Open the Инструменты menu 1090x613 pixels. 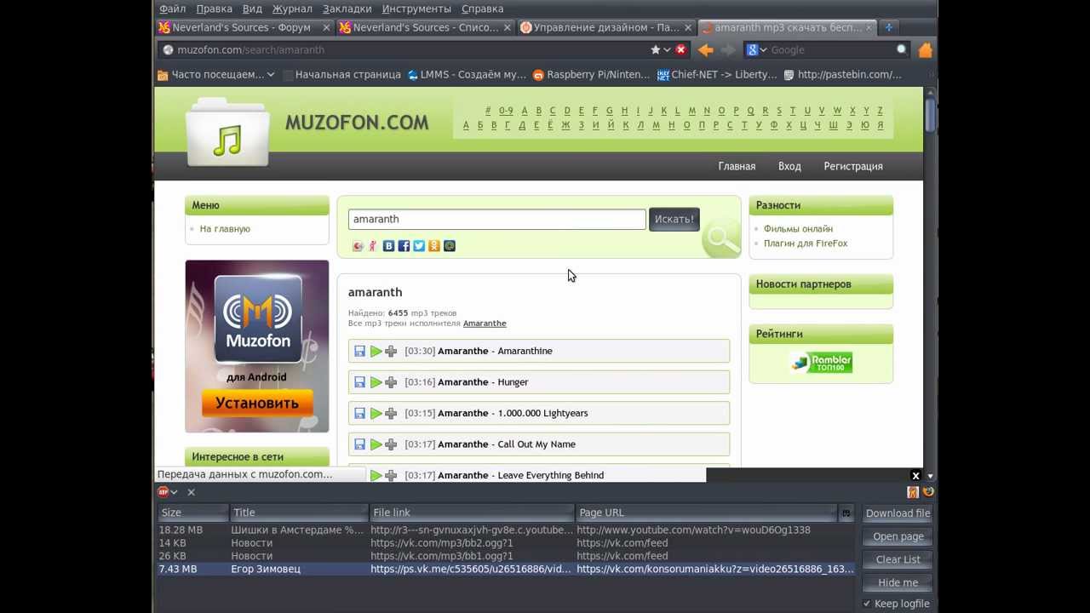click(x=416, y=9)
